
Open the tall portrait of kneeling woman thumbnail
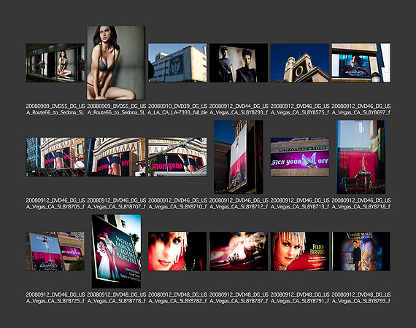click(x=116, y=63)
